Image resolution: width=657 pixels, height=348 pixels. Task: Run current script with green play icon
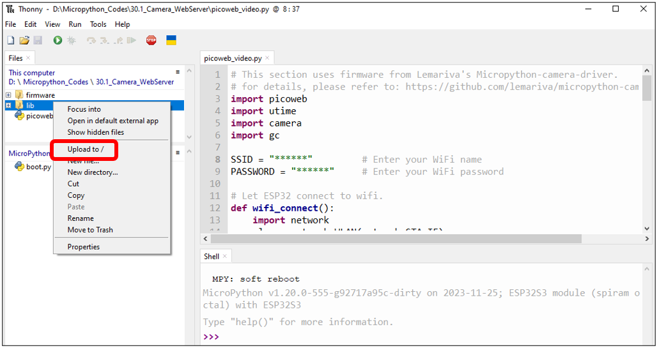click(x=58, y=40)
